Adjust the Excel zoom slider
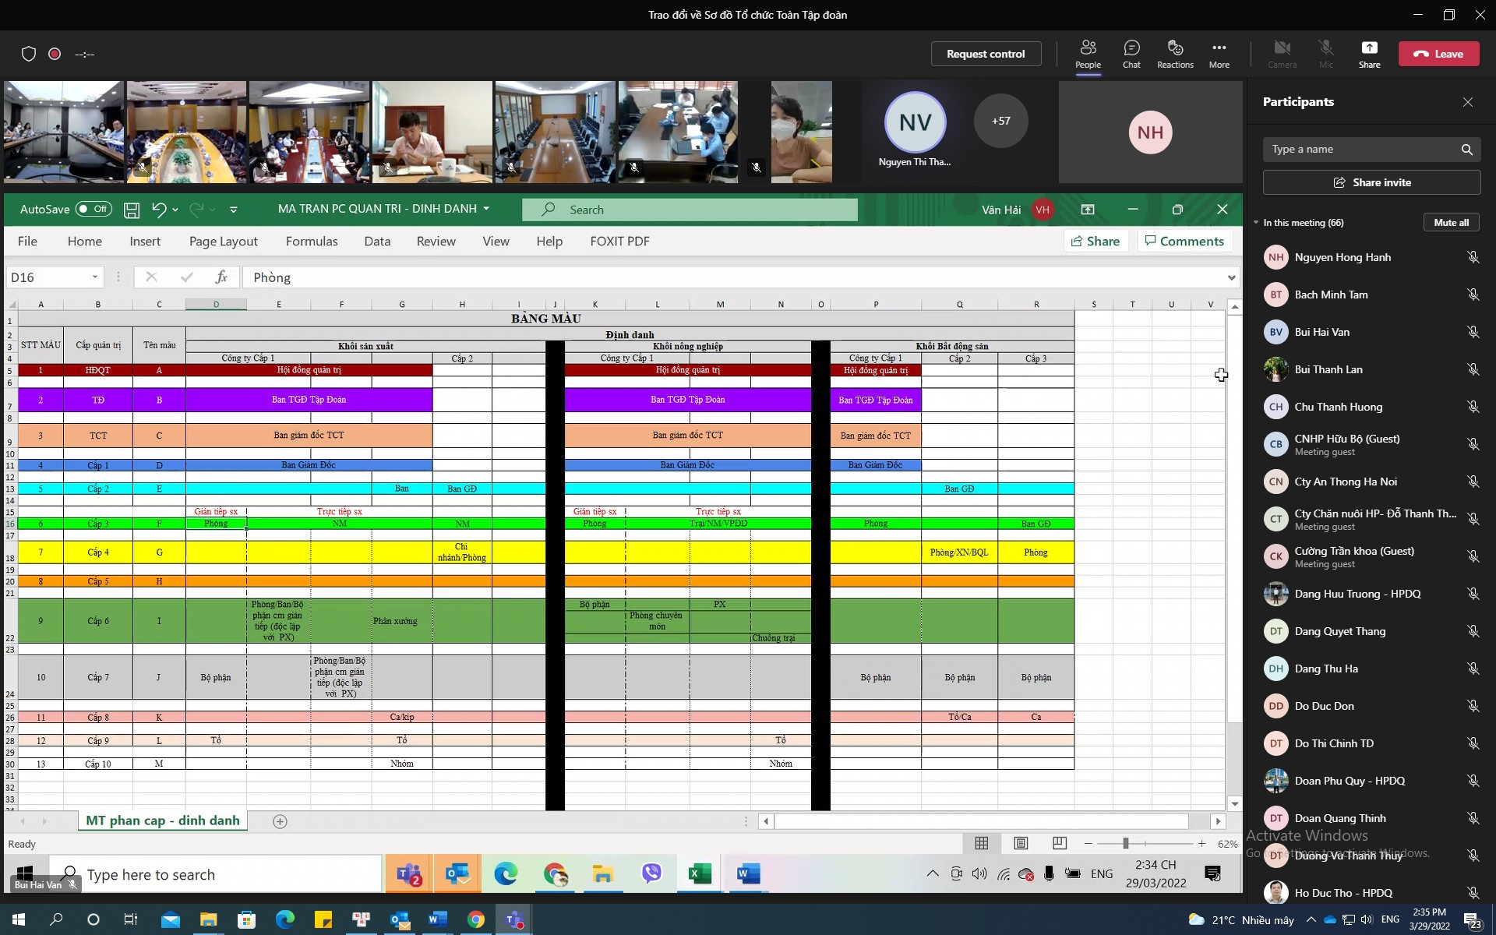 click(1125, 844)
